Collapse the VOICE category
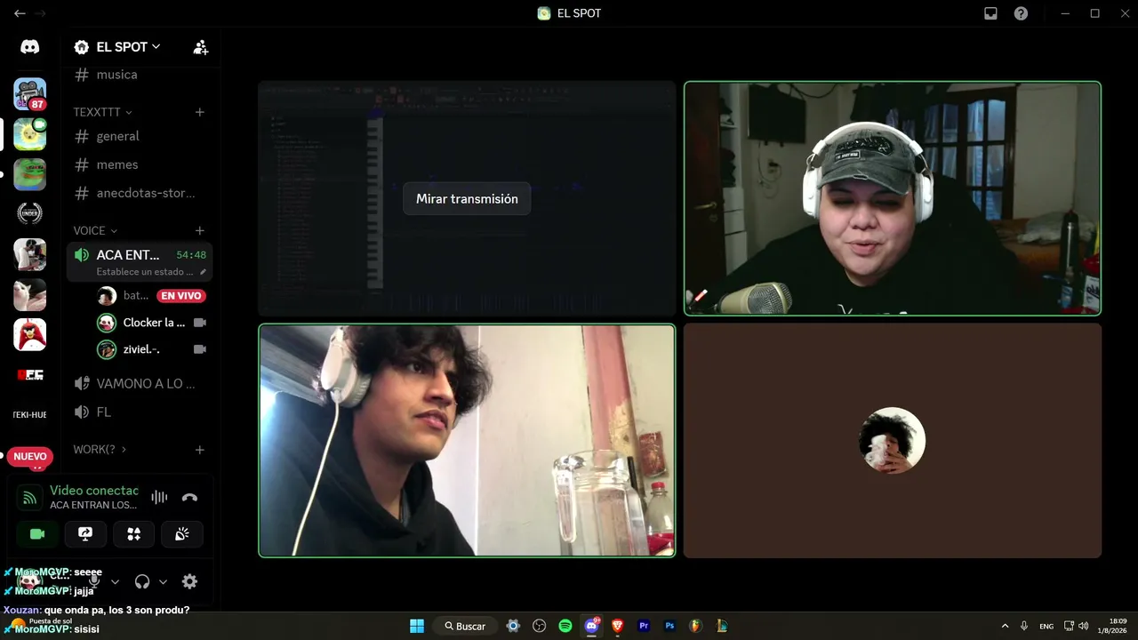Image resolution: width=1138 pixels, height=640 pixels. click(95, 230)
